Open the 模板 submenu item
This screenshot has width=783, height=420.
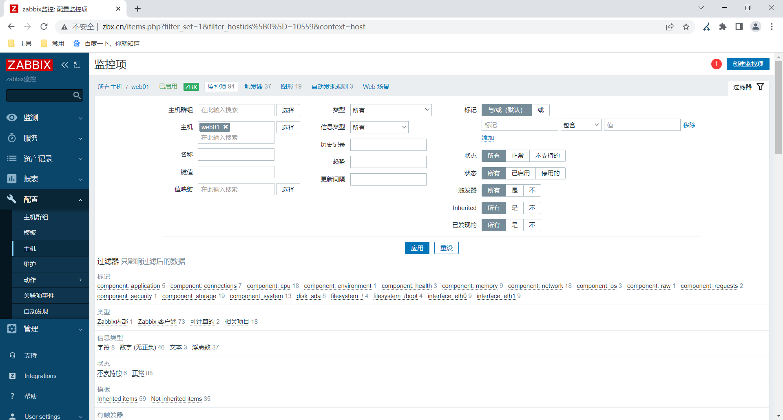point(51,233)
